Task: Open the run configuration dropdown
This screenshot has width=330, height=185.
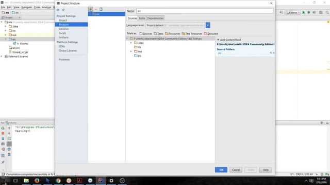Action: pos(293,12)
